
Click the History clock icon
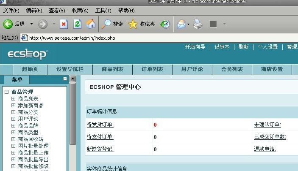pyautogui.click(x=165, y=24)
